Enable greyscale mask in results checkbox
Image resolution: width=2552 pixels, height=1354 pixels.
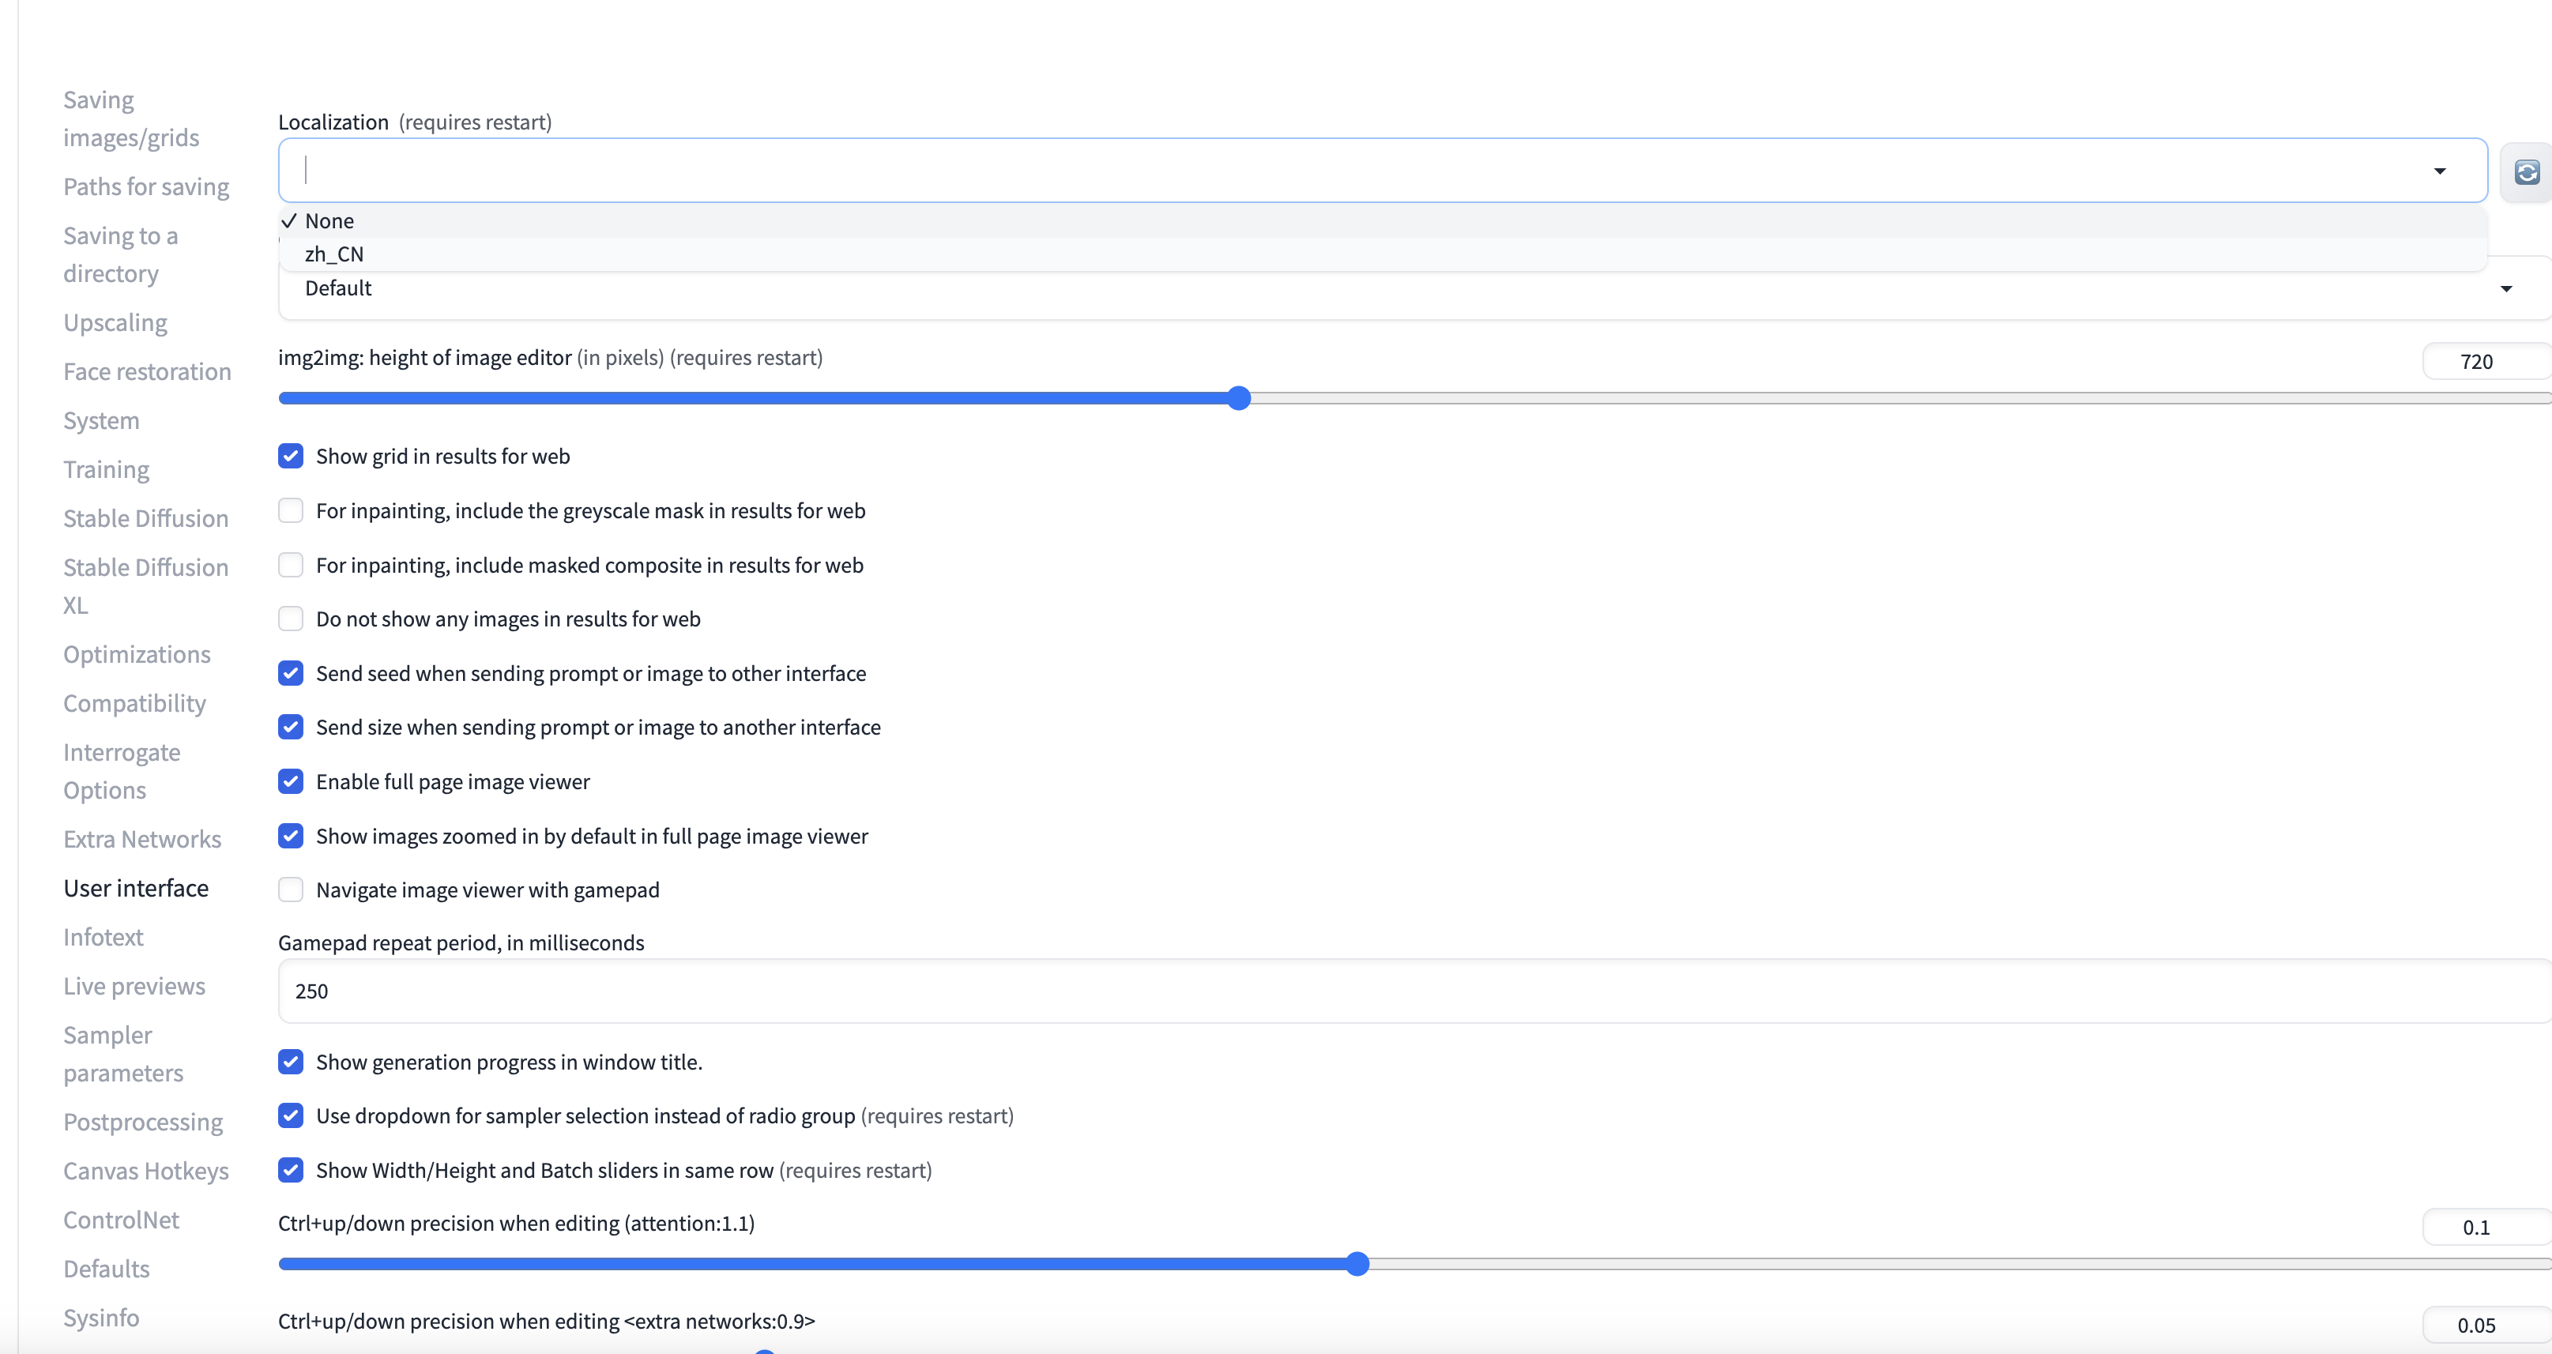coord(290,510)
